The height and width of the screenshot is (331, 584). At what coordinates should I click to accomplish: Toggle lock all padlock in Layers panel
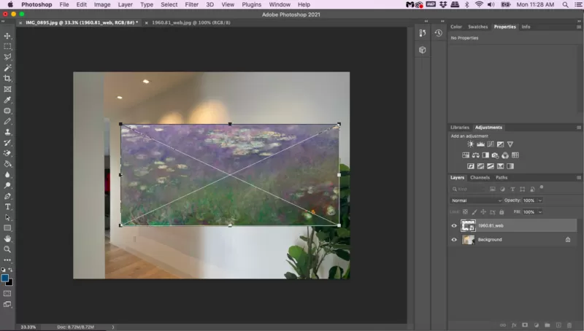502,212
